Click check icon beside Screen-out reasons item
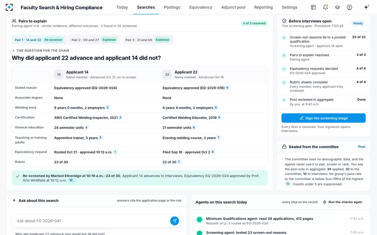 pos(284,38)
